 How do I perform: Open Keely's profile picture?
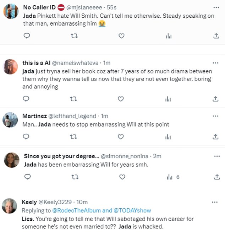point(9,206)
